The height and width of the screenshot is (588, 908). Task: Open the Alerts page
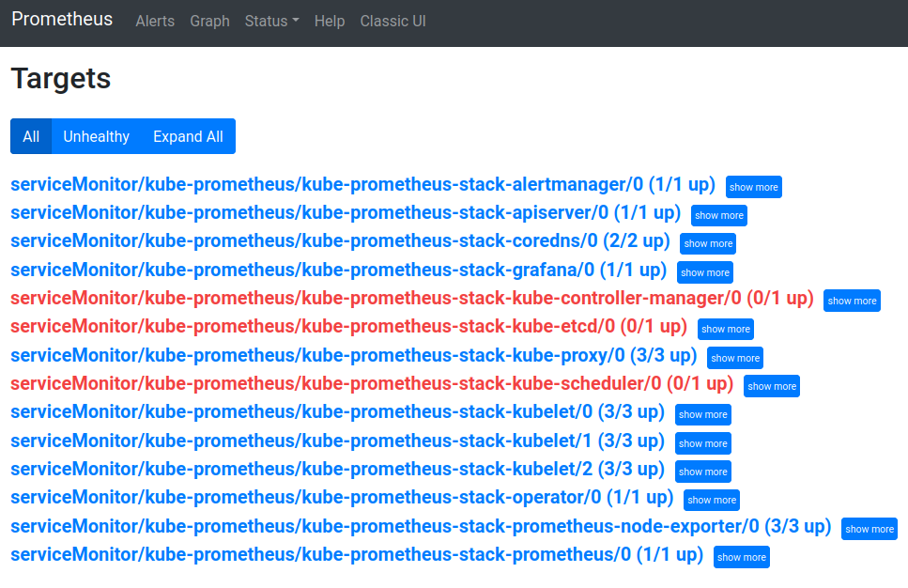coord(155,21)
